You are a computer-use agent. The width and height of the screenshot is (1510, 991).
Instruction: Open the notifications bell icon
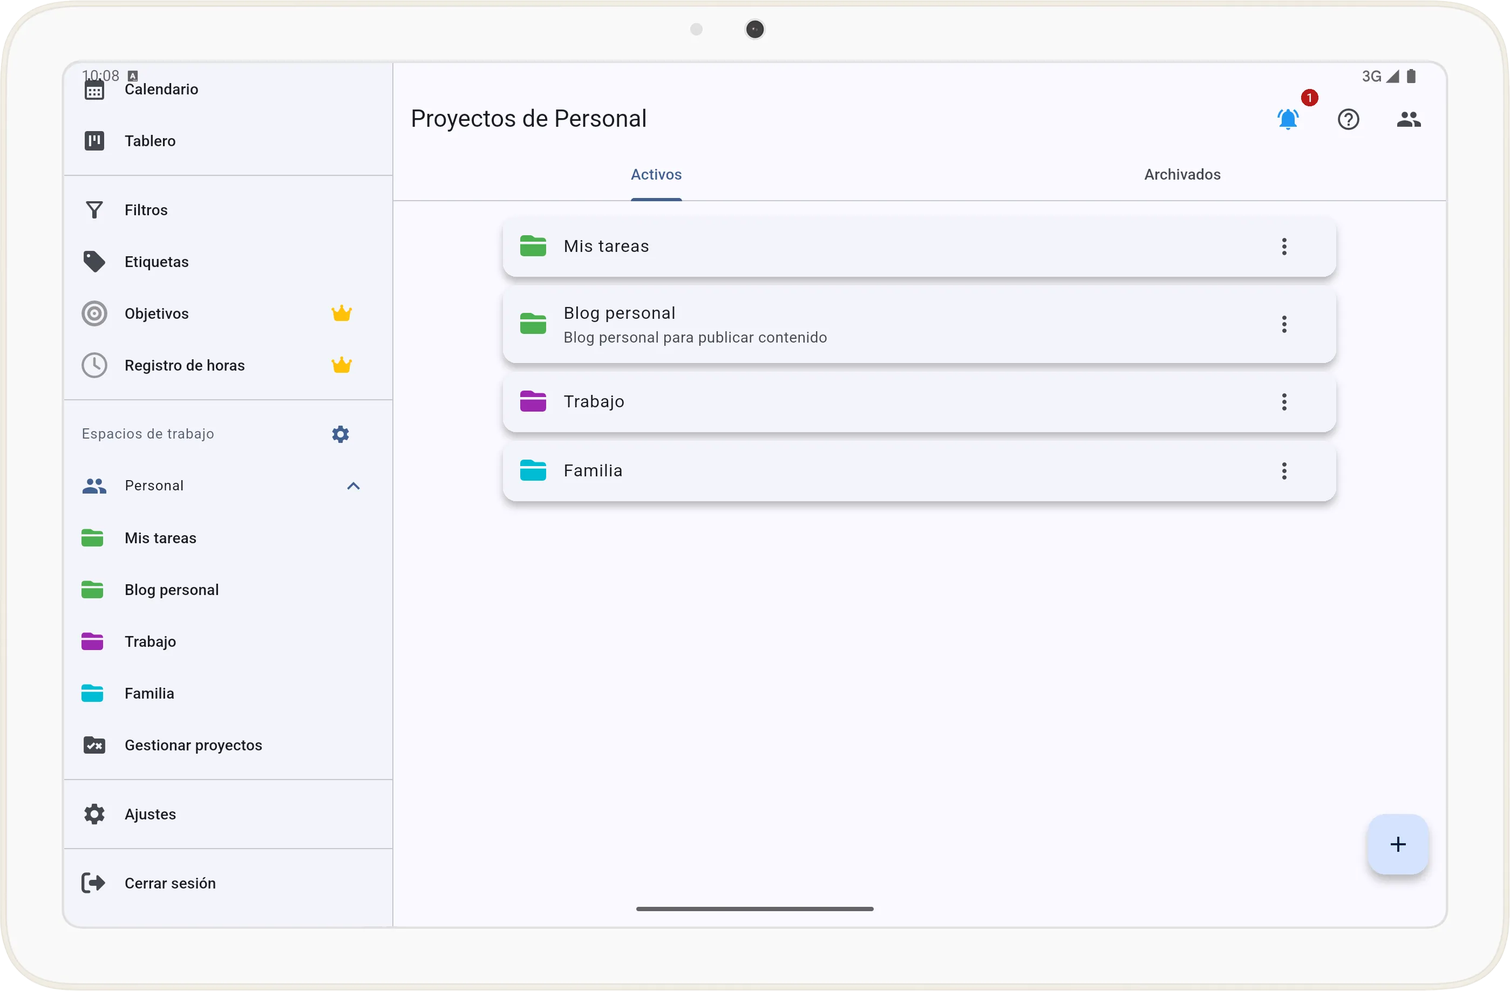[x=1287, y=119]
